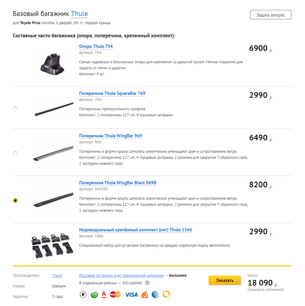Open the Доставка по городу link

tap(121, 275)
